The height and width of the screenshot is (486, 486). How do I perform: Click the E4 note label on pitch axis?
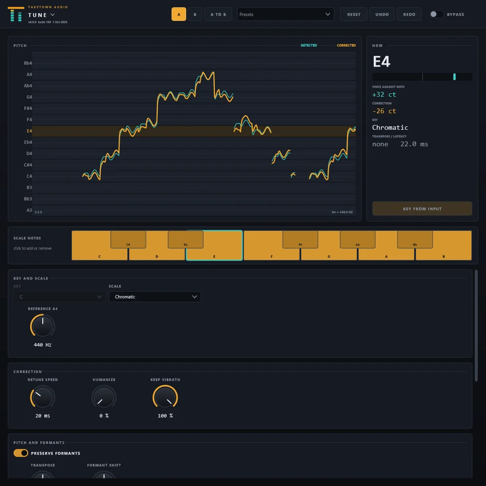(29, 131)
